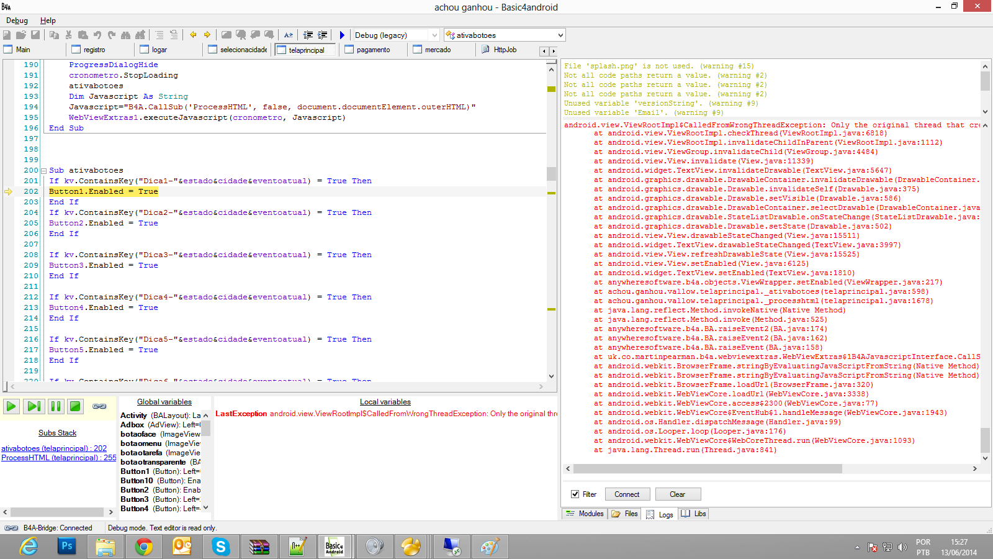Image resolution: width=993 pixels, height=559 pixels.
Task: Open Google Chrome from the taskbar
Action: 144,547
